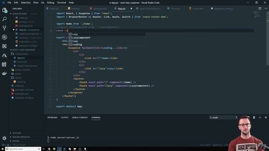The height and width of the screenshot is (151, 269).
Task: Open the Terminal menu
Action: coord(61,3)
